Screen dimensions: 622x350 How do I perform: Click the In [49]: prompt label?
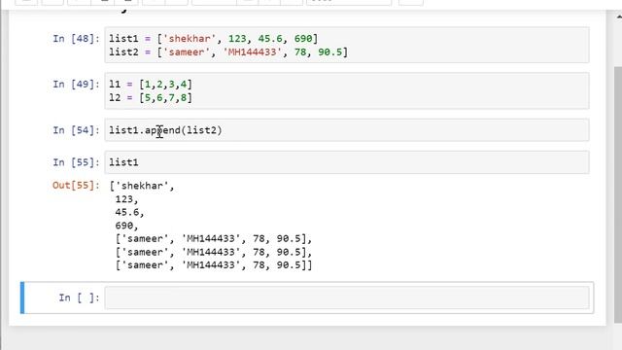[76, 85]
